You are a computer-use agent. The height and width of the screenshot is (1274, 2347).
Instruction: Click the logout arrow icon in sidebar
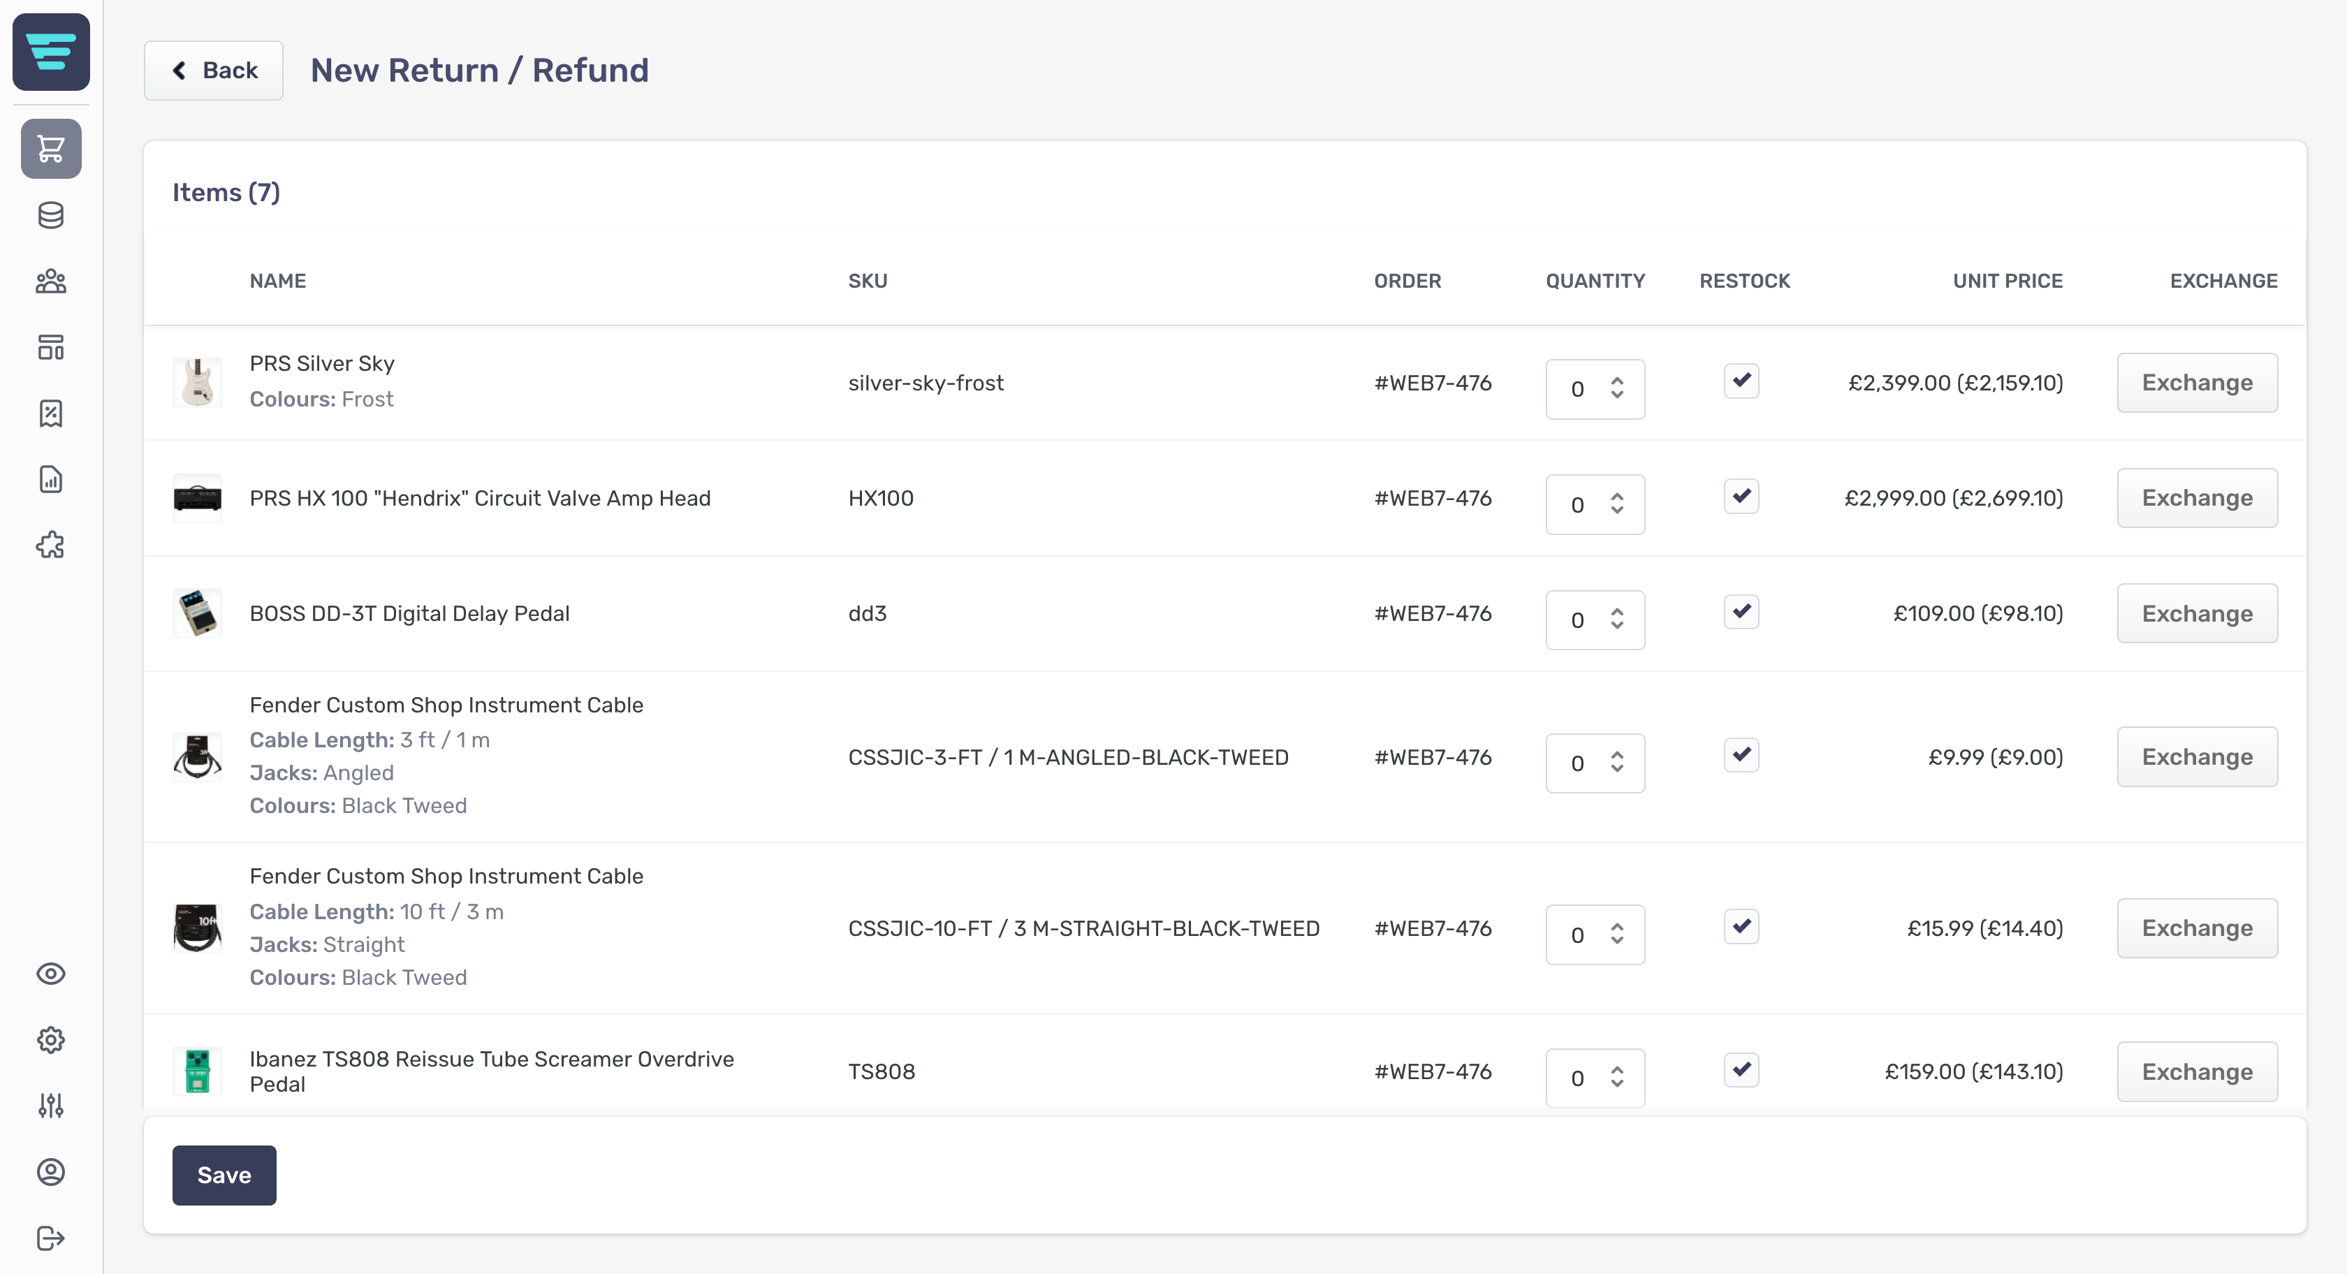tap(51, 1238)
